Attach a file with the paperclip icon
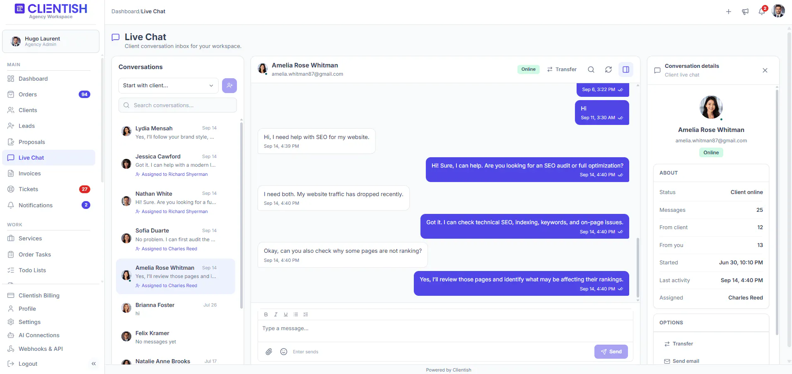The image size is (792, 374). 269,352
